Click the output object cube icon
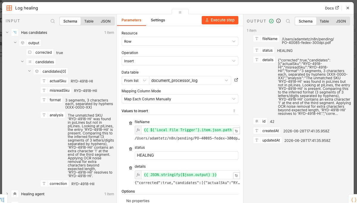This screenshot has width=357, height=203. (23, 43)
